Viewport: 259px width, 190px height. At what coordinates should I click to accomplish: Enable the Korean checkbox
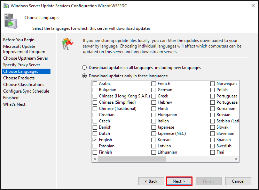click(154, 140)
